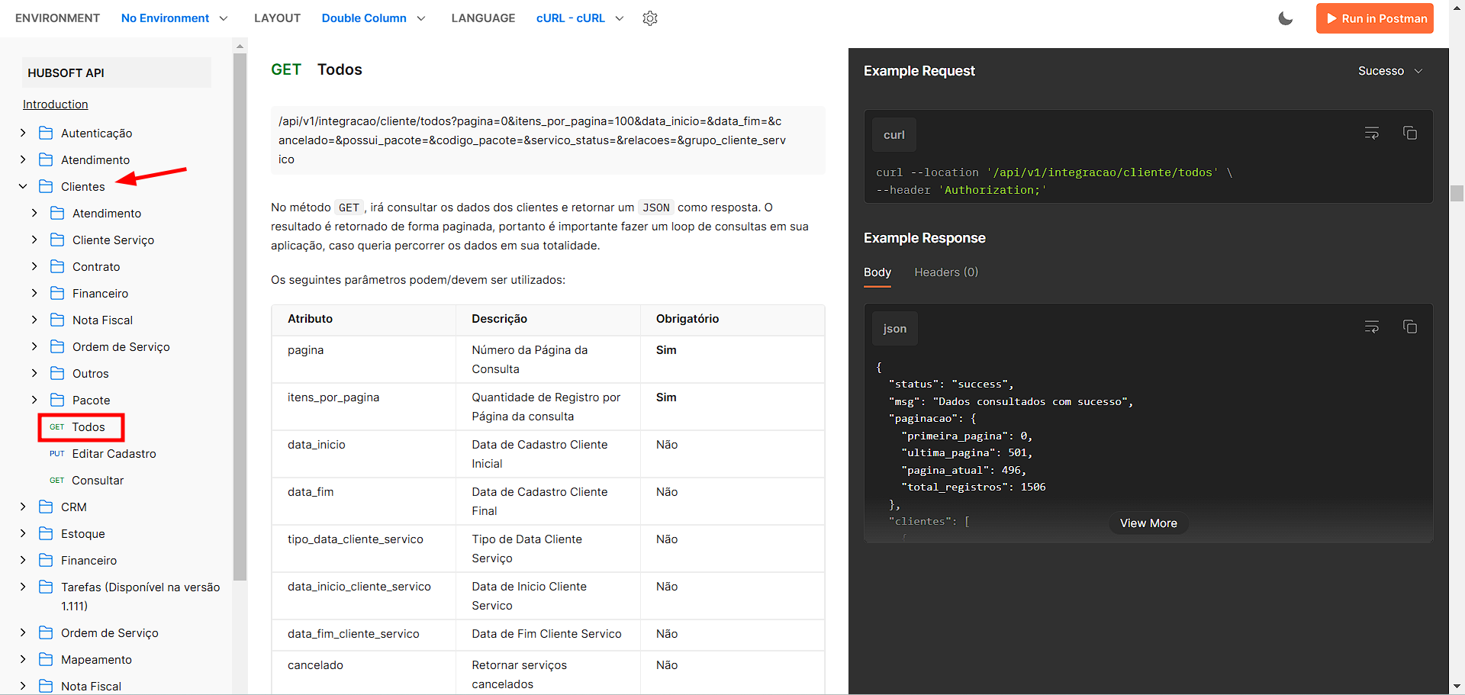Expand the Contrato folder chevron
1465x695 pixels.
[x=34, y=266]
